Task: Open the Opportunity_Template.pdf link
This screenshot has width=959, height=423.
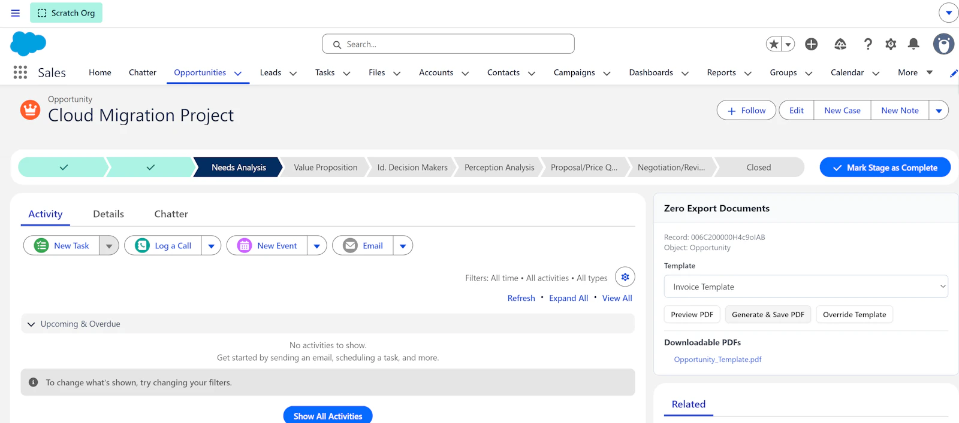Action: (x=717, y=359)
